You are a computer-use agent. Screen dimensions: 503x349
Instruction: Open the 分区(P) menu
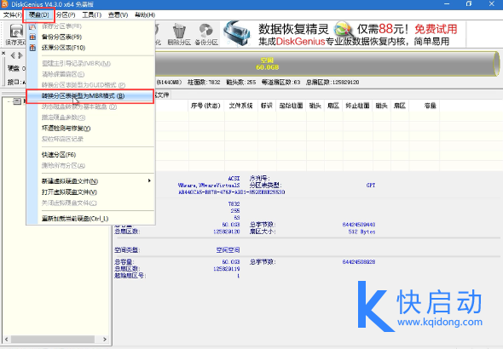pyautogui.click(x=66, y=14)
